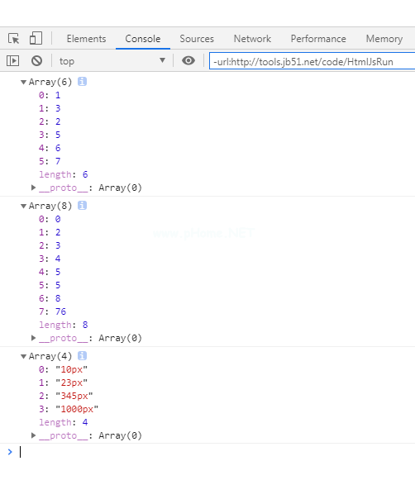Activate the inspect element picker icon
Image resolution: width=415 pixels, height=480 pixels.
tap(13, 39)
